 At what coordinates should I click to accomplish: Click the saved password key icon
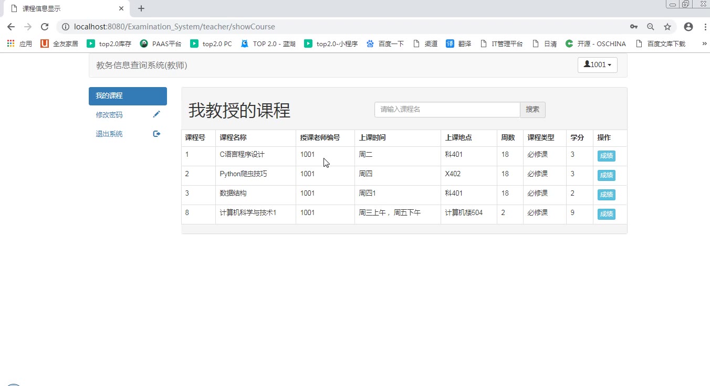pos(634,27)
